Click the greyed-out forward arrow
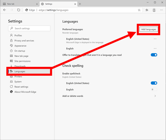Image resolution: width=166 pixels, height=140 pixels. [12, 10]
